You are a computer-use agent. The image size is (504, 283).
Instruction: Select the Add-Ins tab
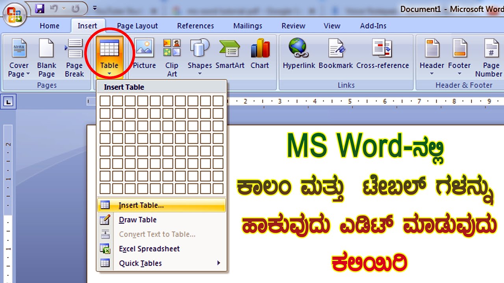point(373,26)
